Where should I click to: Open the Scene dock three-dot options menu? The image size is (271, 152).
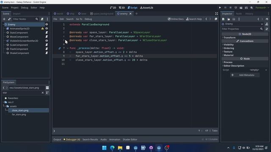(x=47, y=19)
